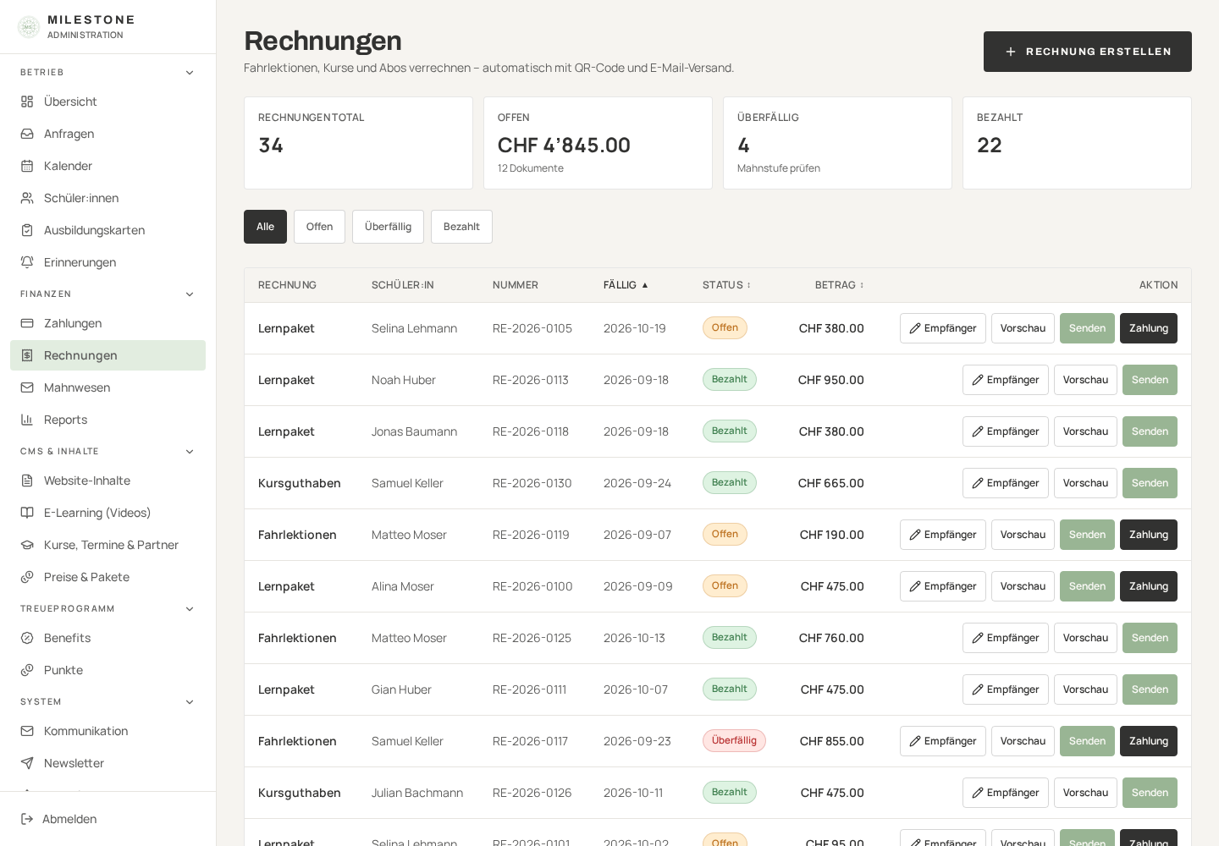1219x846 pixels.
Task: Sort table by Status column
Action: pos(726,285)
